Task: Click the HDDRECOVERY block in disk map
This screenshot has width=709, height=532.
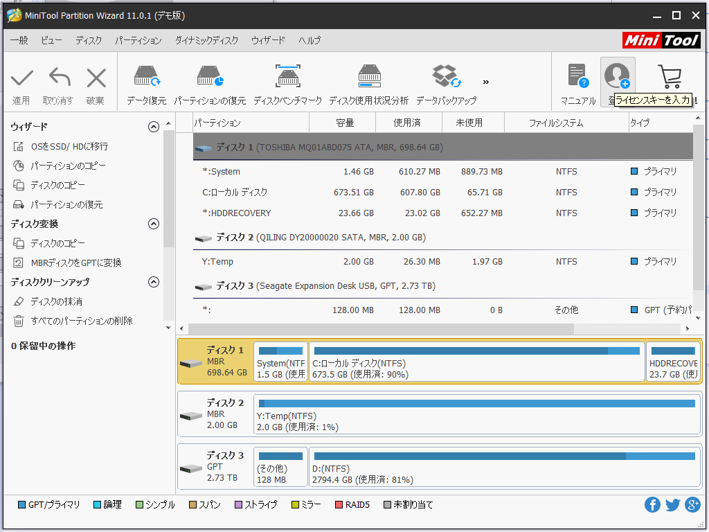Action: point(673,362)
